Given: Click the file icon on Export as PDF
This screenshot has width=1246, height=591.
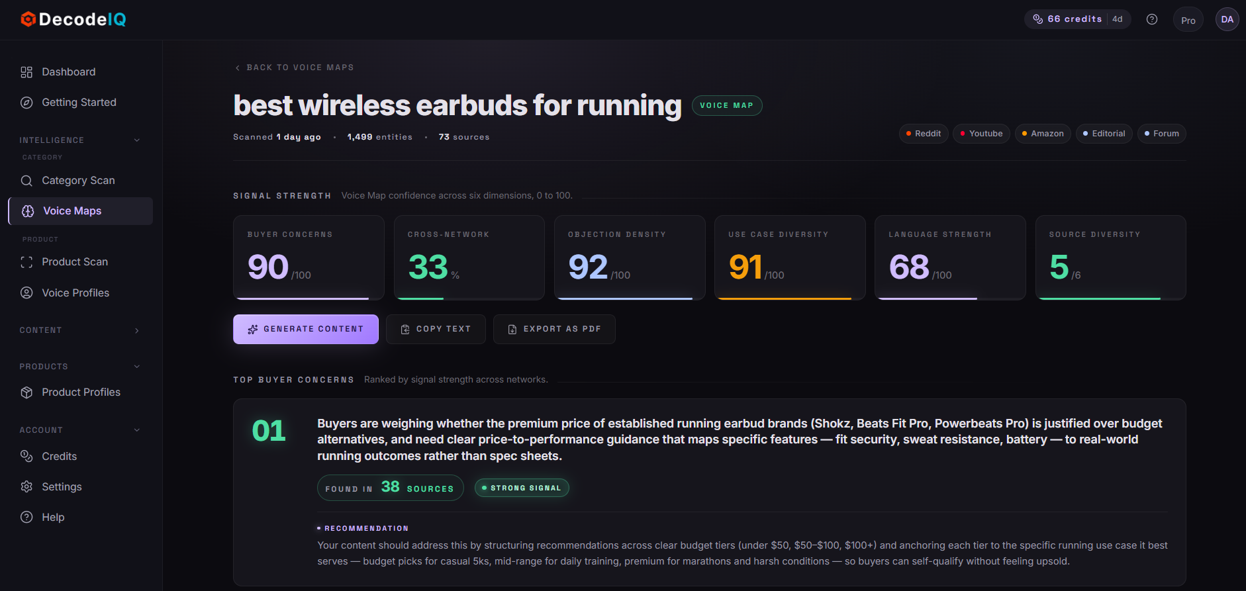Looking at the screenshot, I should pos(512,329).
